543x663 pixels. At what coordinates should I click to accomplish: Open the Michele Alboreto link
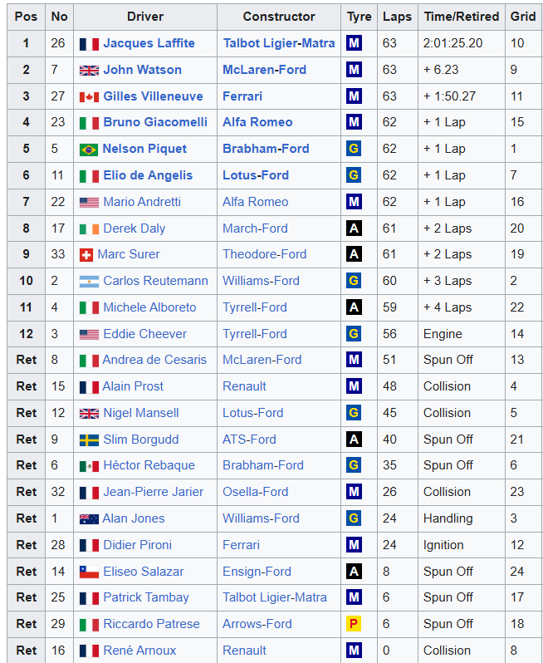(x=149, y=307)
